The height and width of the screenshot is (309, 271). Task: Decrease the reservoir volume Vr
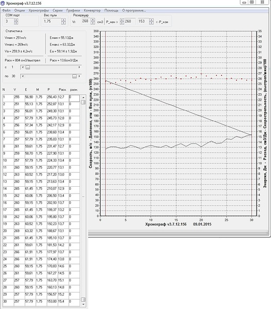(93, 23)
